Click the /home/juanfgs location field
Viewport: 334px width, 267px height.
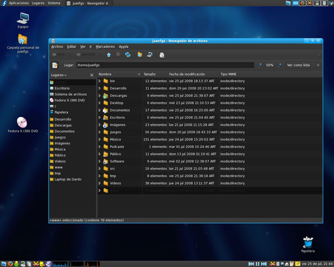[x=165, y=65]
